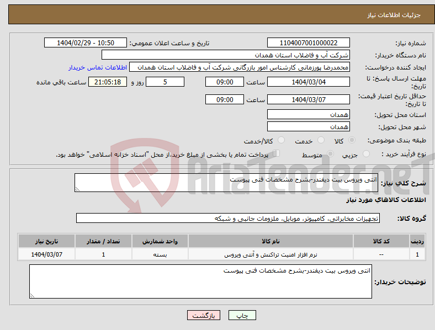This screenshot has width=435, height=330.
Task: Click the نام کالا column header
Action: 270,241
